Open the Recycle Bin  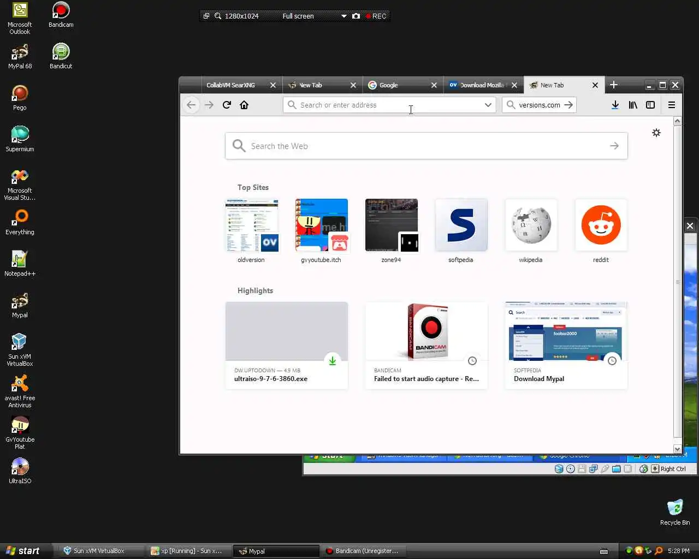[675, 513]
